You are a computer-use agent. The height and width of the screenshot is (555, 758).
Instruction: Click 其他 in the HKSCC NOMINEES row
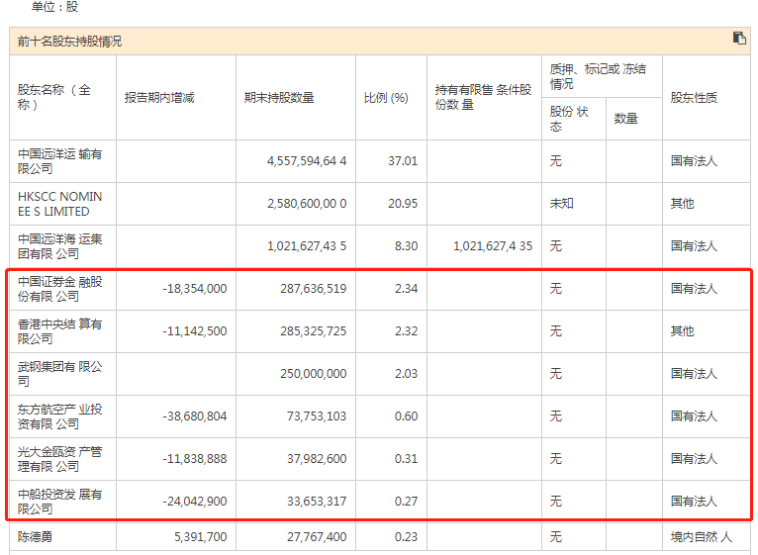click(x=682, y=204)
